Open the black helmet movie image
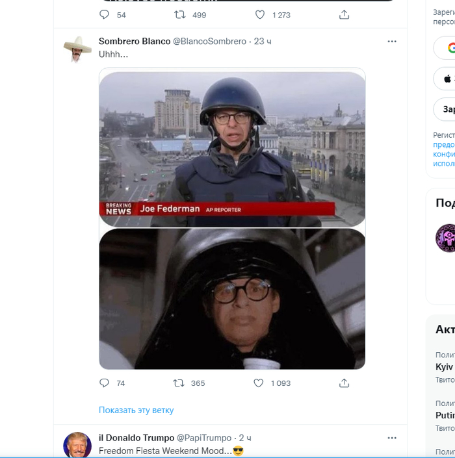Viewport: 455px width, 458px height. click(232, 298)
